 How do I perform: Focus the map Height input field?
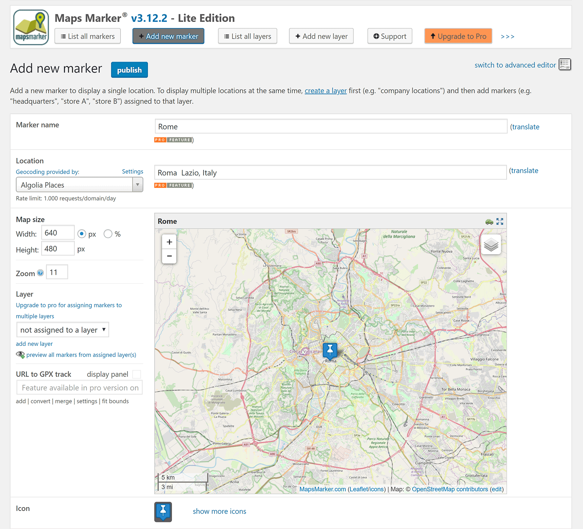point(58,248)
